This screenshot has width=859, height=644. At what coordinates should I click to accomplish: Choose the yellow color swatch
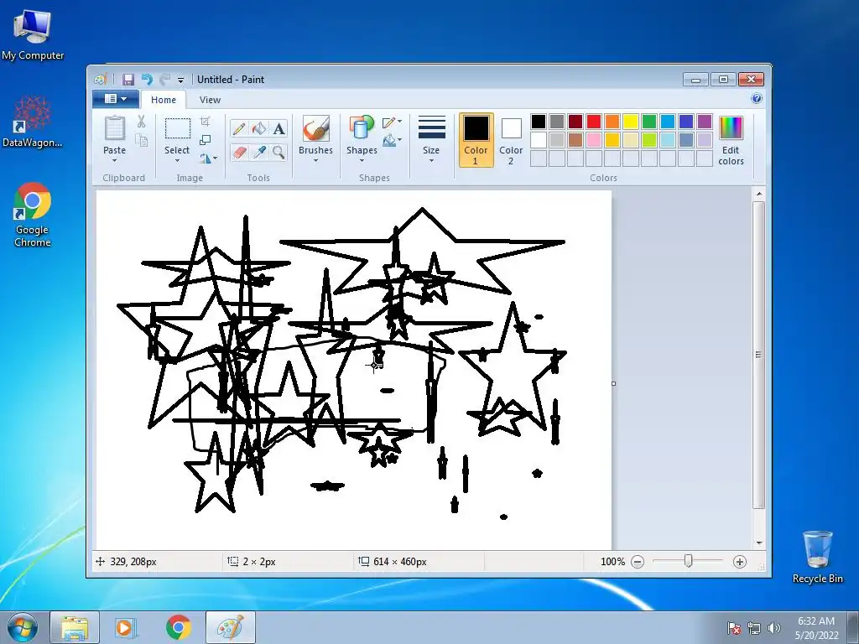(631, 121)
